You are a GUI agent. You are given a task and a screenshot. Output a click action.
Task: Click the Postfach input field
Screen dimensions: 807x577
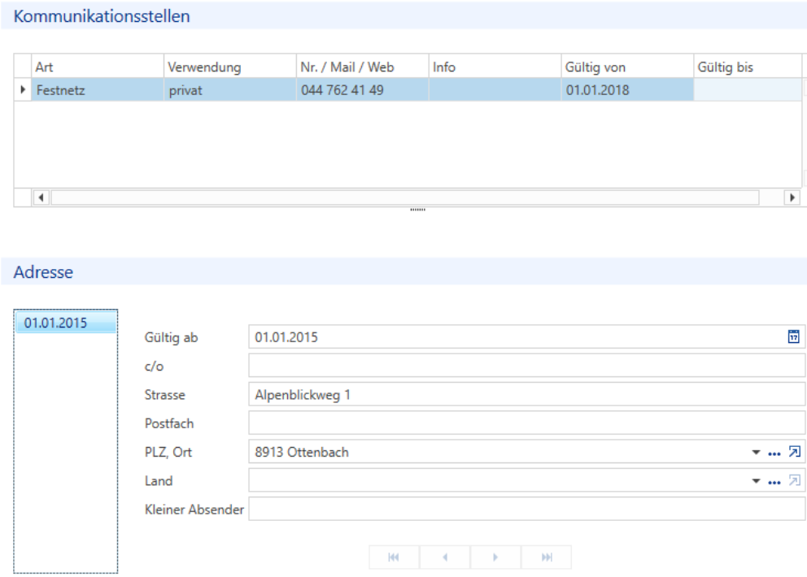click(x=527, y=423)
